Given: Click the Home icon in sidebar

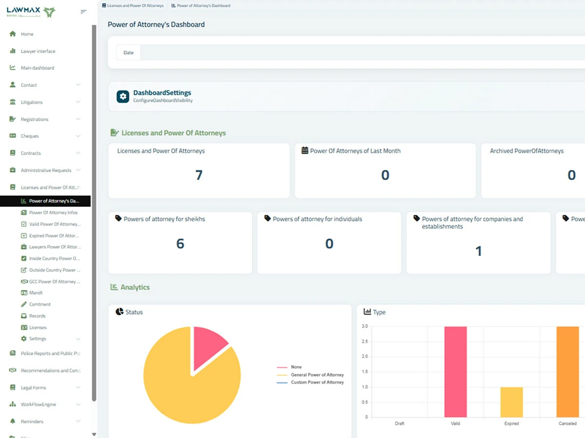Looking at the screenshot, I should [x=13, y=34].
